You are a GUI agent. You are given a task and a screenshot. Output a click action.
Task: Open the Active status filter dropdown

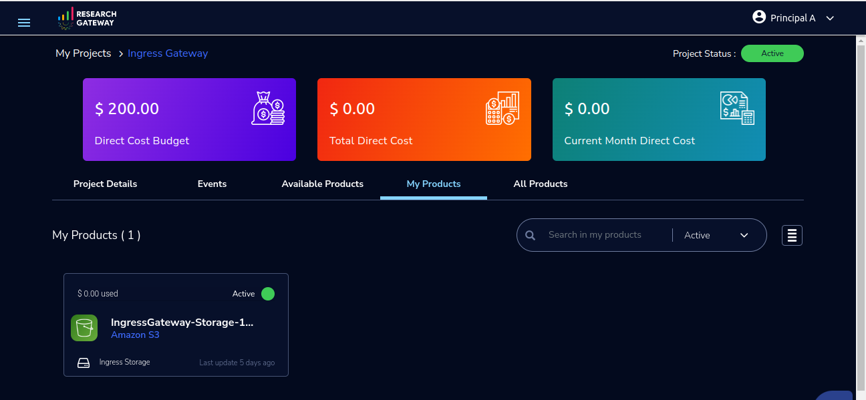[x=716, y=235]
